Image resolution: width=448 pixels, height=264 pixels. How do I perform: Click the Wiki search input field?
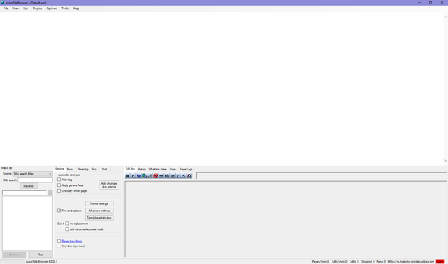pos(35,180)
